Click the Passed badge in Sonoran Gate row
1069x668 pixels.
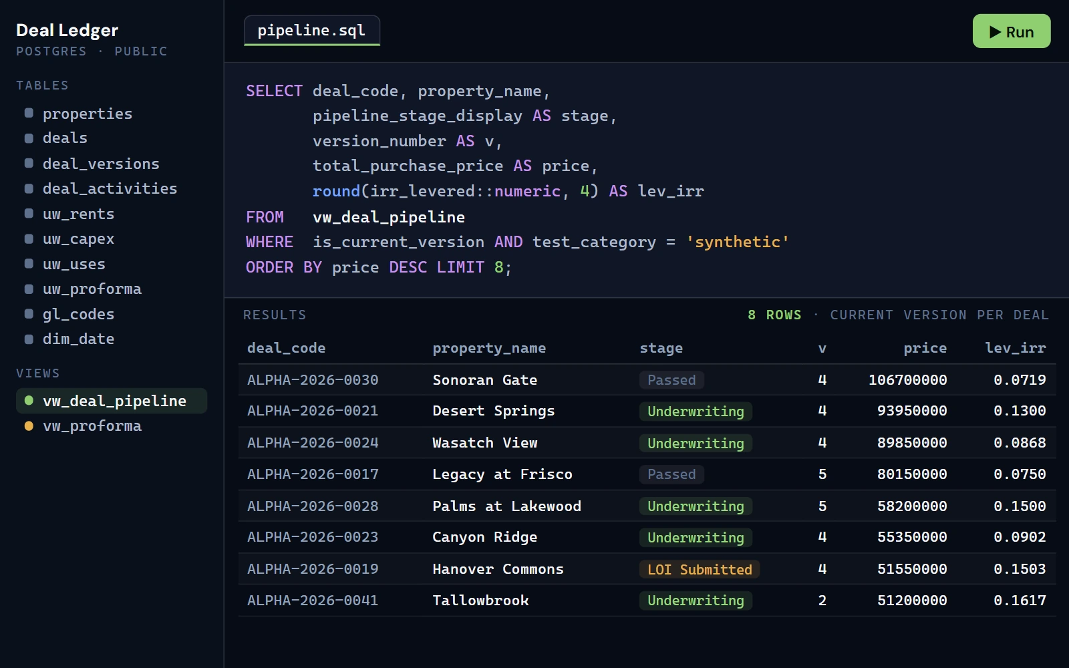coord(671,380)
